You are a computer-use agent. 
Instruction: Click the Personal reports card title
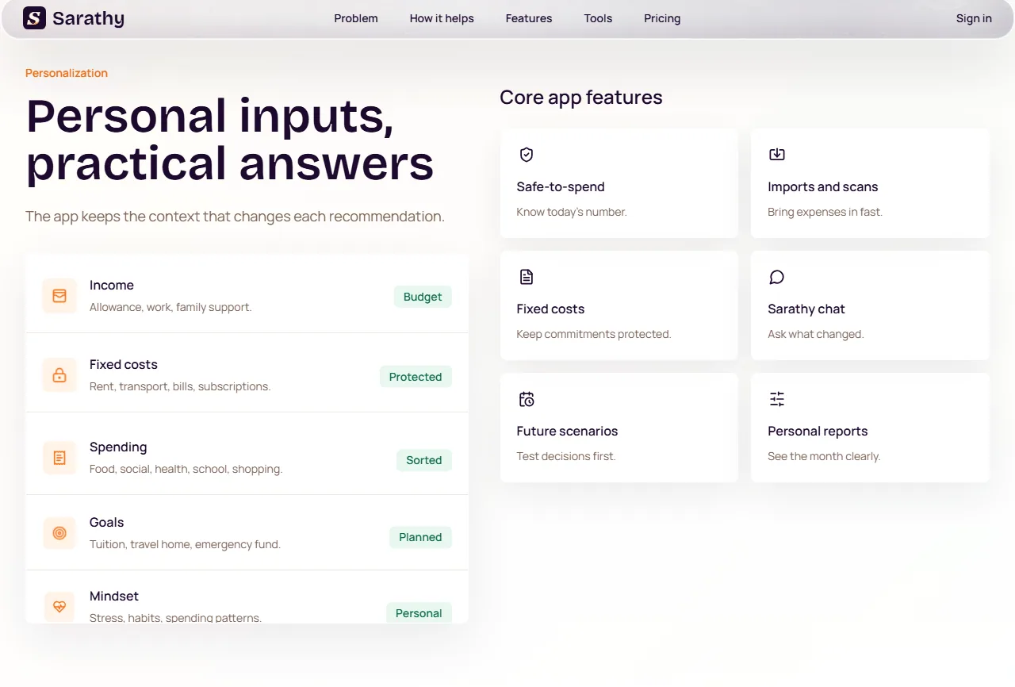coord(818,431)
